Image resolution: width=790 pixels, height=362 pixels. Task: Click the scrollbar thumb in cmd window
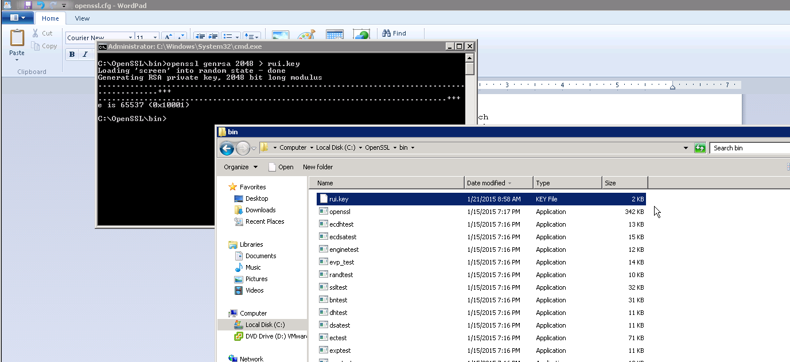coord(470,69)
